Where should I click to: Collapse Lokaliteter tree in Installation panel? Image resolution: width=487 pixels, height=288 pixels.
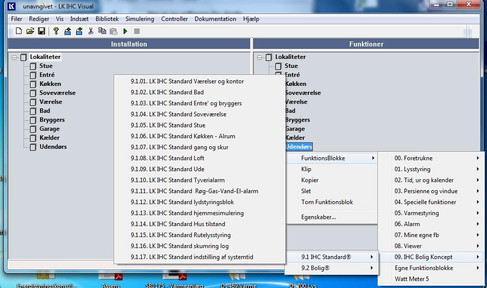click(15, 57)
